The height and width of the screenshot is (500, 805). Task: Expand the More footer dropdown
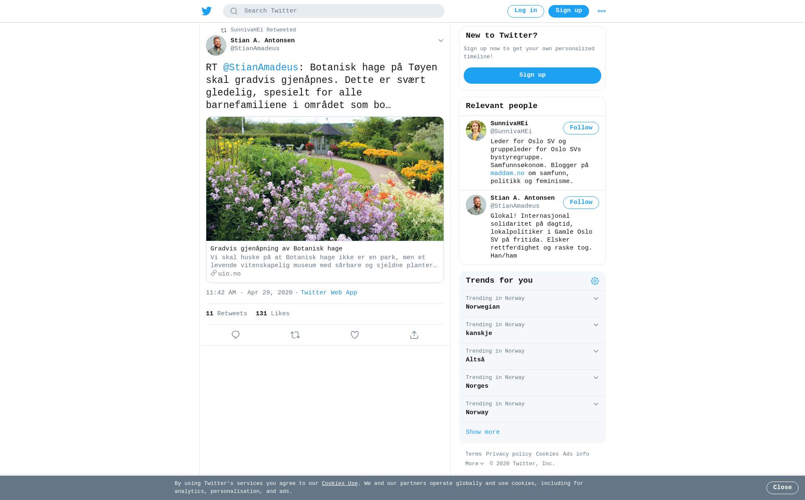pyautogui.click(x=475, y=464)
